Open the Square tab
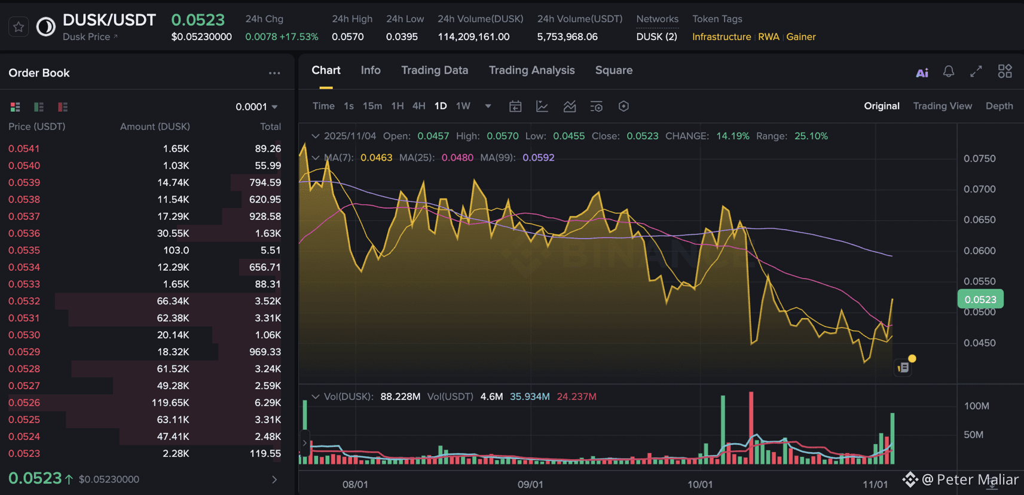 point(613,71)
